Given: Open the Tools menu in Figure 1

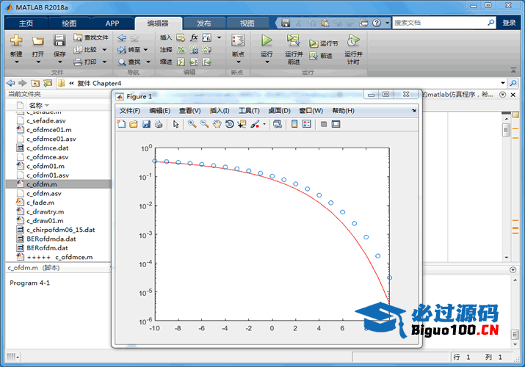Looking at the screenshot, I should 249,111.
